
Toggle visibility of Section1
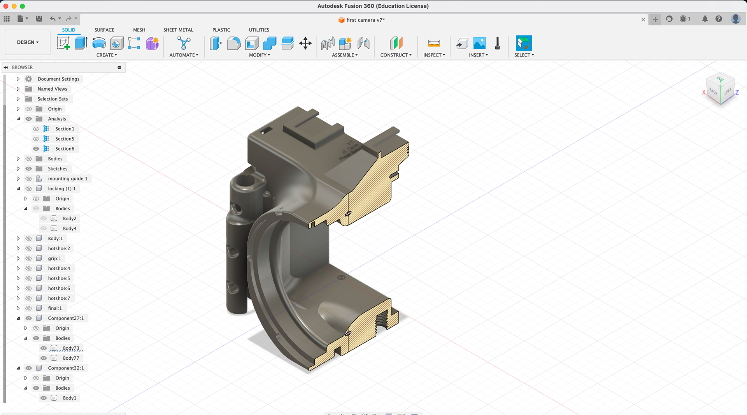point(36,129)
